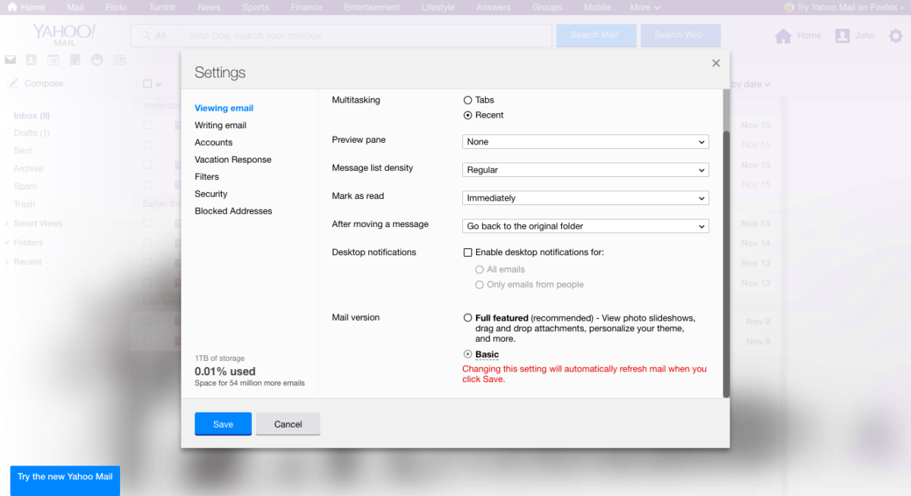Go to Blocked Addresses settings section
The width and height of the screenshot is (911, 496).
pos(233,211)
